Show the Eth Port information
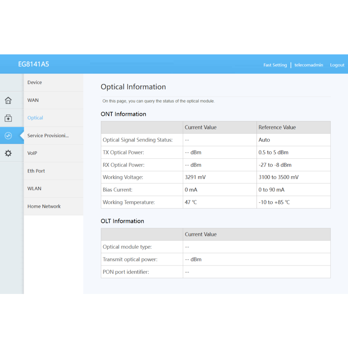Image resolution: width=348 pixels, height=348 pixels. click(36, 171)
